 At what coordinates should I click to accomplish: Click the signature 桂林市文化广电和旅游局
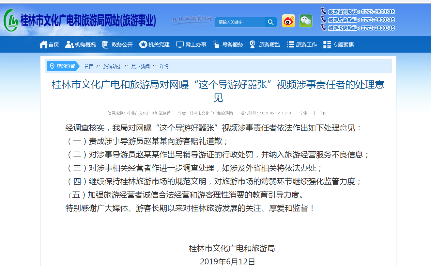(x=232, y=248)
